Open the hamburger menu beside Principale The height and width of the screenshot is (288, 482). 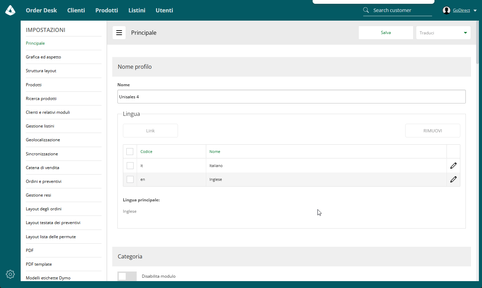click(x=119, y=33)
